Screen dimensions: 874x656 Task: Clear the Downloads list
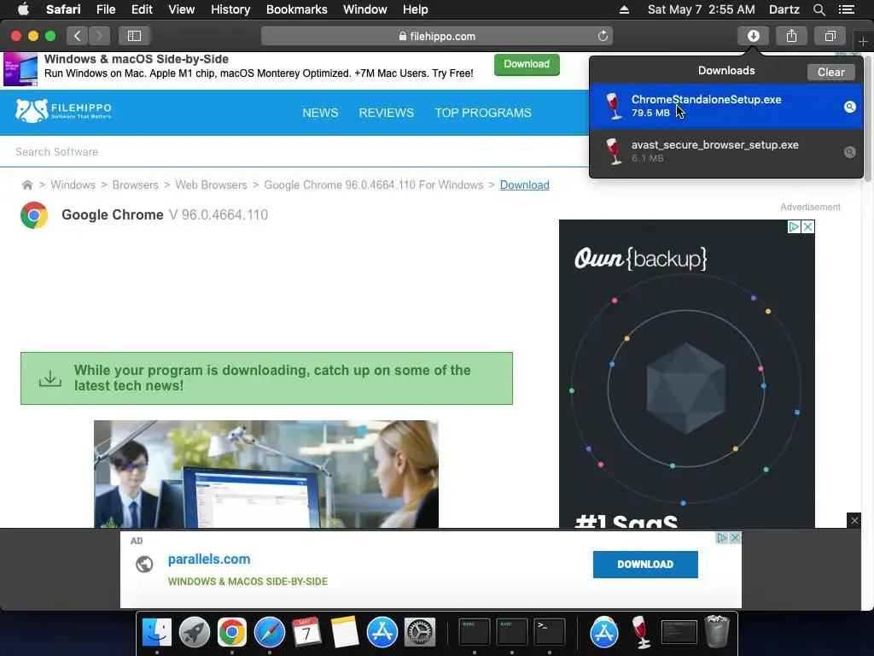tap(830, 72)
